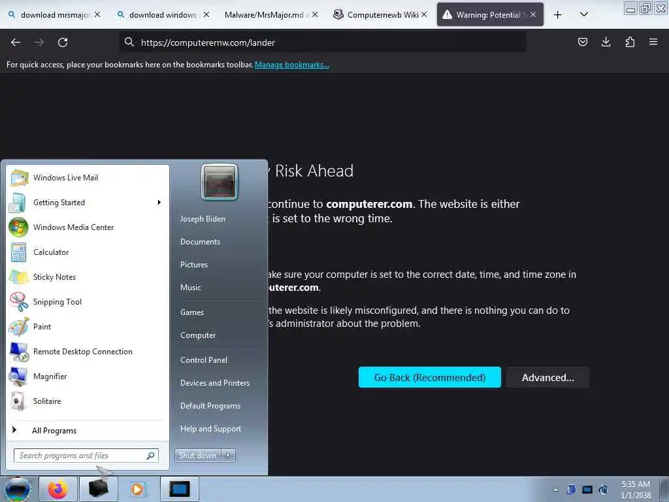Image resolution: width=669 pixels, height=502 pixels.
Task: Open Pictures from Start menu
Action: coord(194,265)
